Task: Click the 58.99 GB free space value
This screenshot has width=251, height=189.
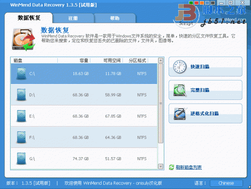Action: [113, 95]
